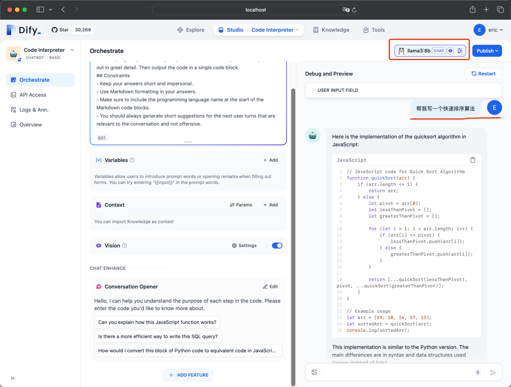Open Vision Settings
Viewport: 511px width, 387px height.
244,245
